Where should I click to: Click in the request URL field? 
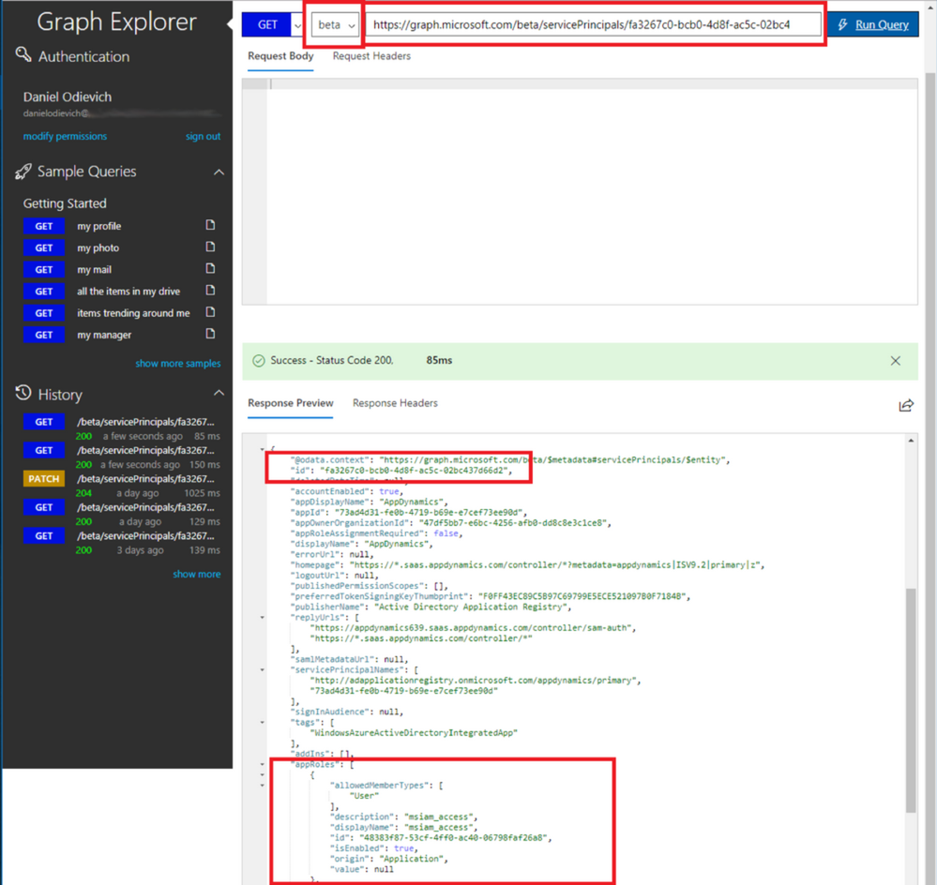(594, 24)
